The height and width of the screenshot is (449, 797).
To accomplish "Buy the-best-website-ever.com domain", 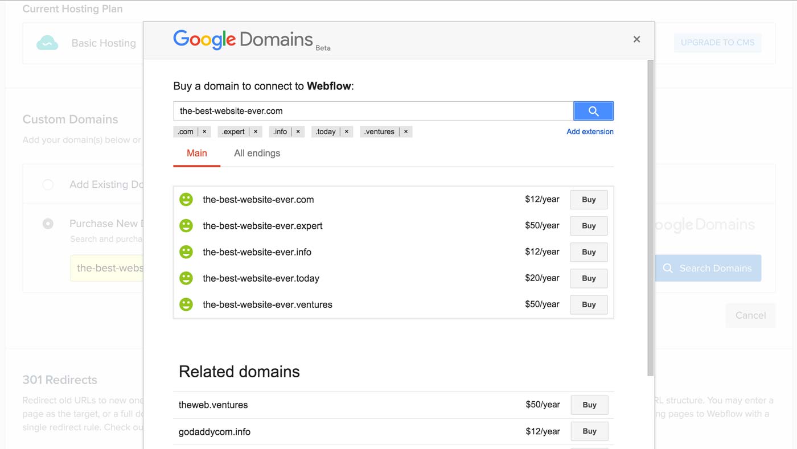I will tap(589, 199).
